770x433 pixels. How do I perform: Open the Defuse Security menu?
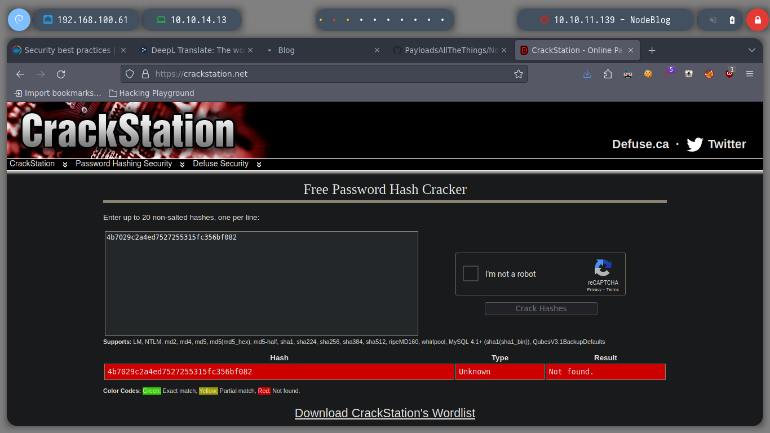[x=220, y=164]
